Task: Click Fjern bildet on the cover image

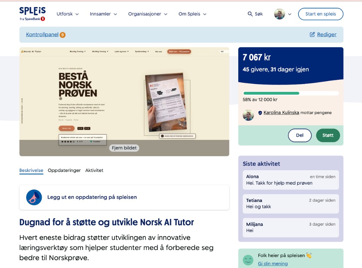Action: pyautogui.click(x=124, y=148)
